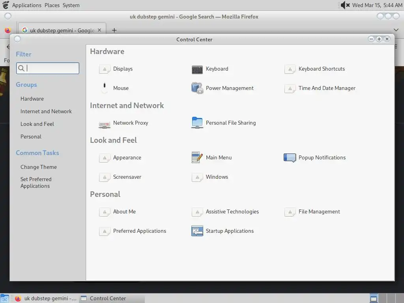Open Control Center window menu button
Screen dimensions: 404x303
pos(17,39)
